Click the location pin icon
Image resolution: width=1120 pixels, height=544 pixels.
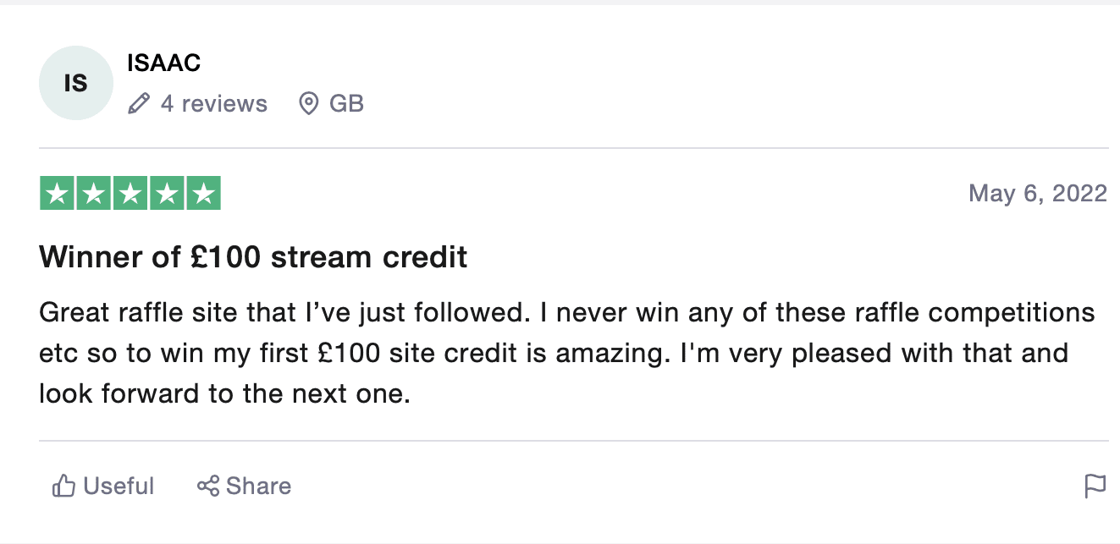point(309,104)
